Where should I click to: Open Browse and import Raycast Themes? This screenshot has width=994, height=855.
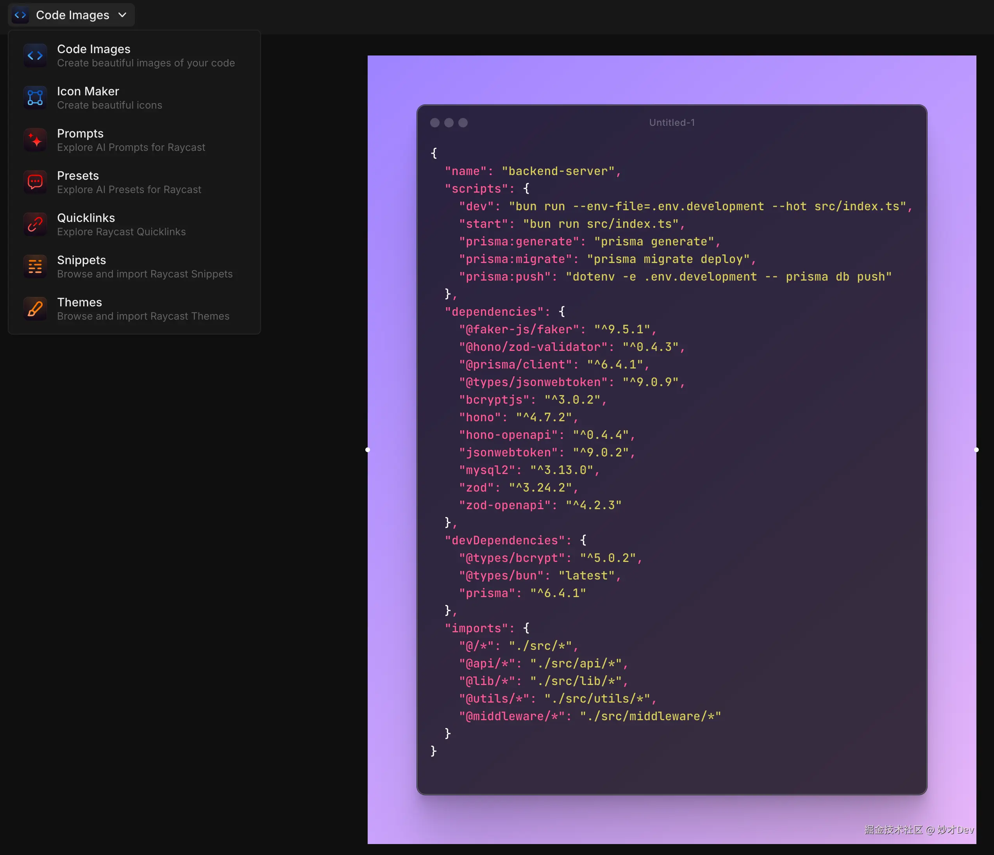coord(143,316)
